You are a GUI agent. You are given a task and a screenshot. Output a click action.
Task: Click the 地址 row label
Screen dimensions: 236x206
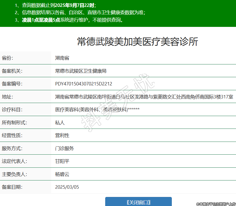point(7,97)
